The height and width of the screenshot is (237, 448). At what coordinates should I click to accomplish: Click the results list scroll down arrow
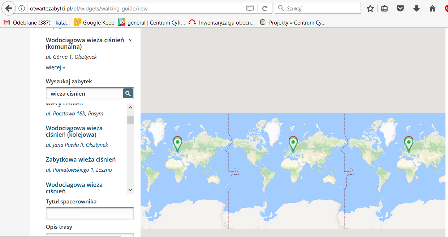point(130,190)
